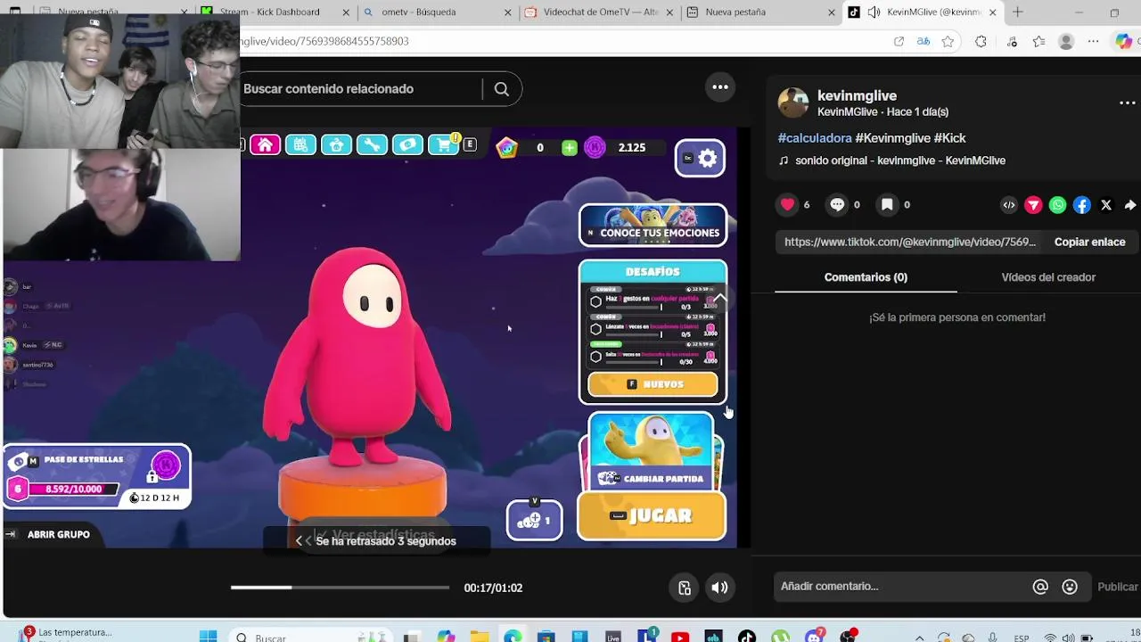
Task: Click the green plus currency icon
Action: coord(569,147)
